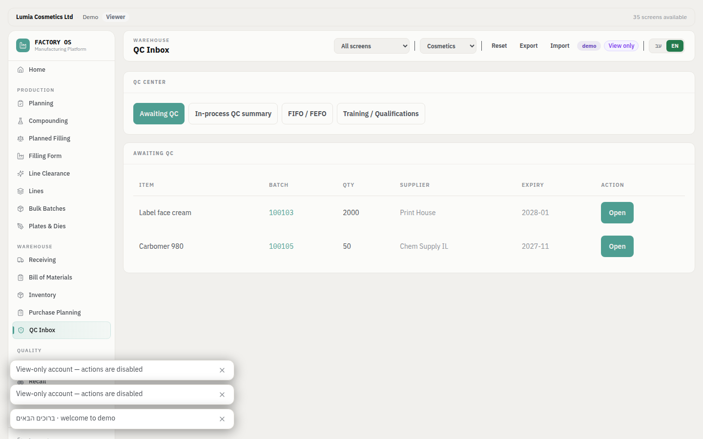Screen dimensions: 703x439
Task: Dismiss the top view-only account toast
Action: click(222, 370)
